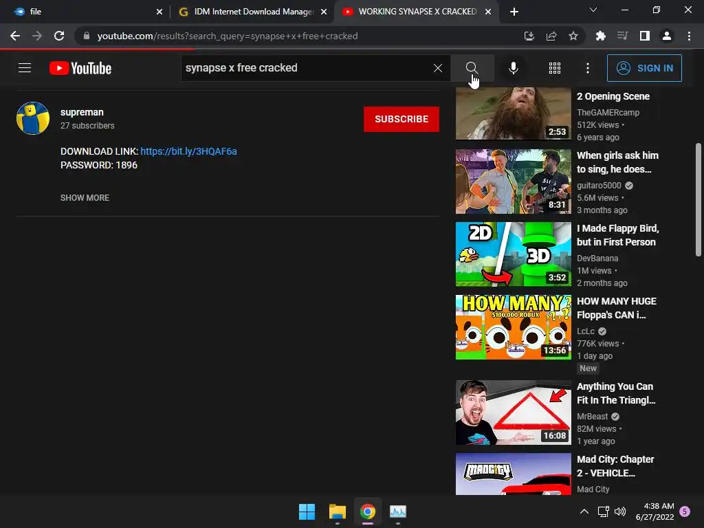This screenshot has width=704, height=528.
Task: Switch to the IDM Internet Download Manager tab
Action: (253, 12)
